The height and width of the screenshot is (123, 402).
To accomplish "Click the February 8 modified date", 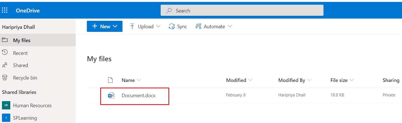I will pyautogui.click(x=236, y=95).
